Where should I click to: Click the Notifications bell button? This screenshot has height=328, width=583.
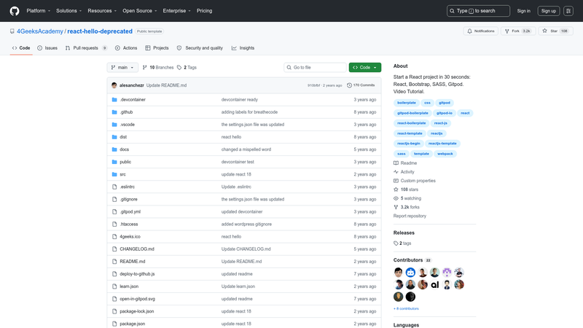(x=481, y=31)
